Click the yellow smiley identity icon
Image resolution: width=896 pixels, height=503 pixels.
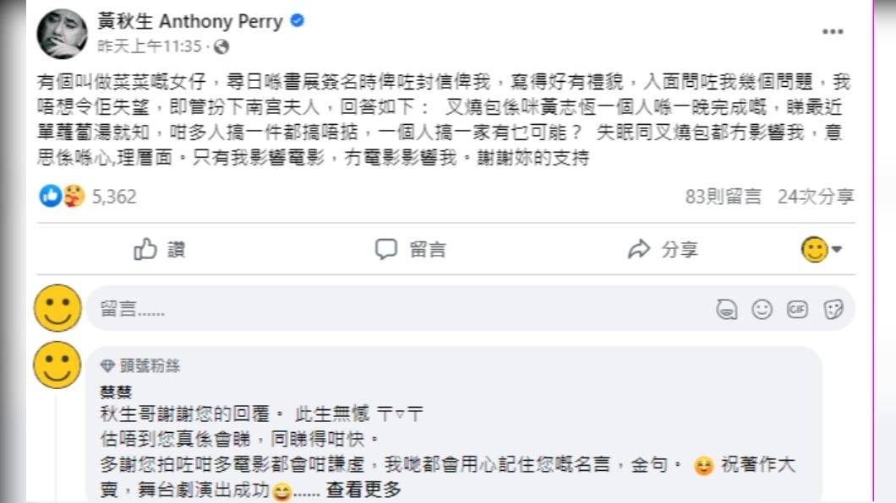(x=813, y=248)
